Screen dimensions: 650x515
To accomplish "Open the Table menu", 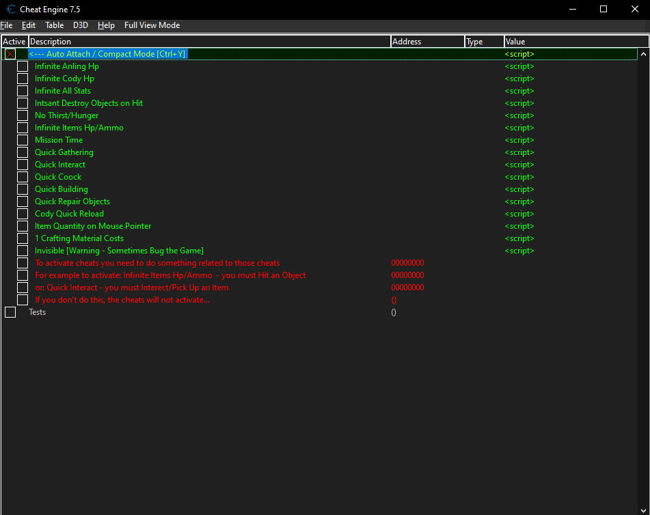I will pyautogui.click(x=54, y=25).
